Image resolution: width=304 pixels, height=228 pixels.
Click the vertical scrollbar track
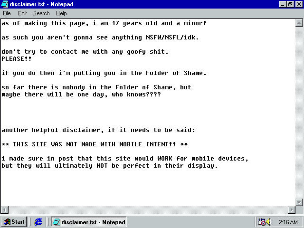point(299,114)
